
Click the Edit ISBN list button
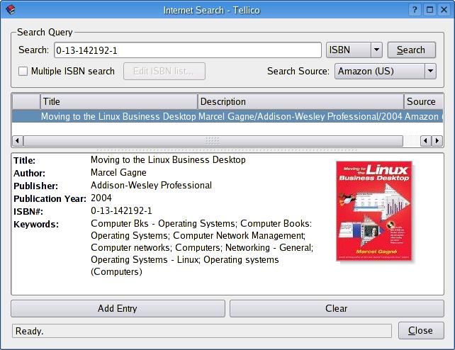point(164,71)
